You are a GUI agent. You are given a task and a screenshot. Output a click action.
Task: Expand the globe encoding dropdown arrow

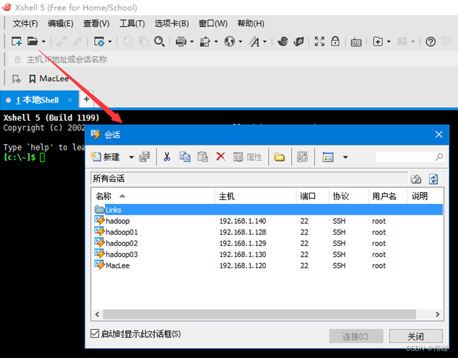(240, 41)
